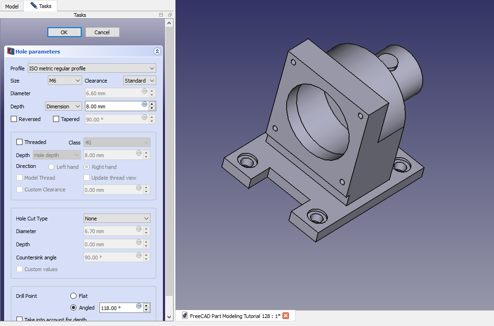
Task: Close the FreeCAD Part Modeling Tutorial document tab
Action: pos(285,316)
